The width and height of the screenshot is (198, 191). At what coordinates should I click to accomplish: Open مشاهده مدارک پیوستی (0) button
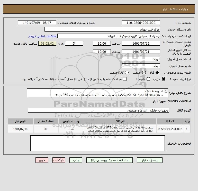tap(110, 160)
